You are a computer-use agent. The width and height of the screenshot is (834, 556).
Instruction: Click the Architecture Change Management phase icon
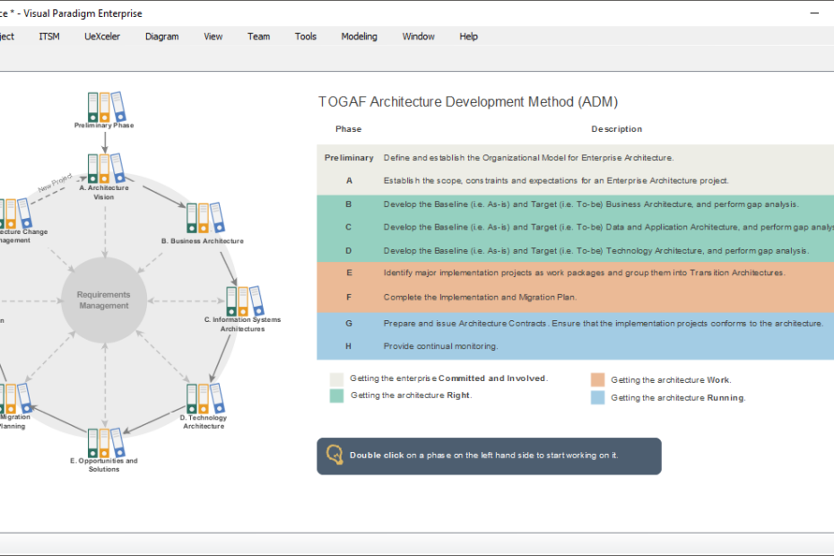point(13,213)
